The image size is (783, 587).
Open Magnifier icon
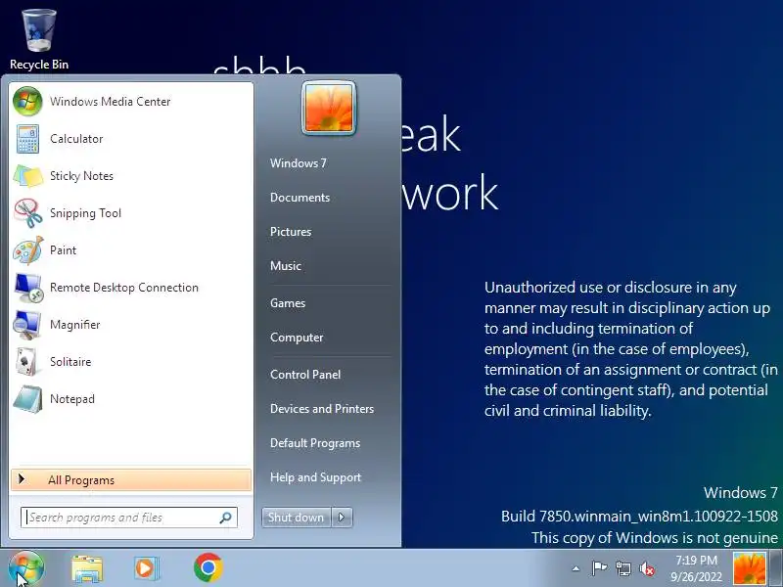click(x=27, y=325)
